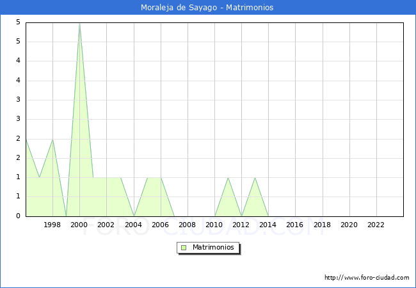Click the green Matrimonios legend color swatch
The height and width of the screenshot is (288, 416).
(x=184, y=248)
